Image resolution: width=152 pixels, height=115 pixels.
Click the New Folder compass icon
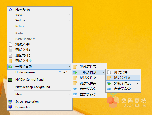(x=10, y=10)
